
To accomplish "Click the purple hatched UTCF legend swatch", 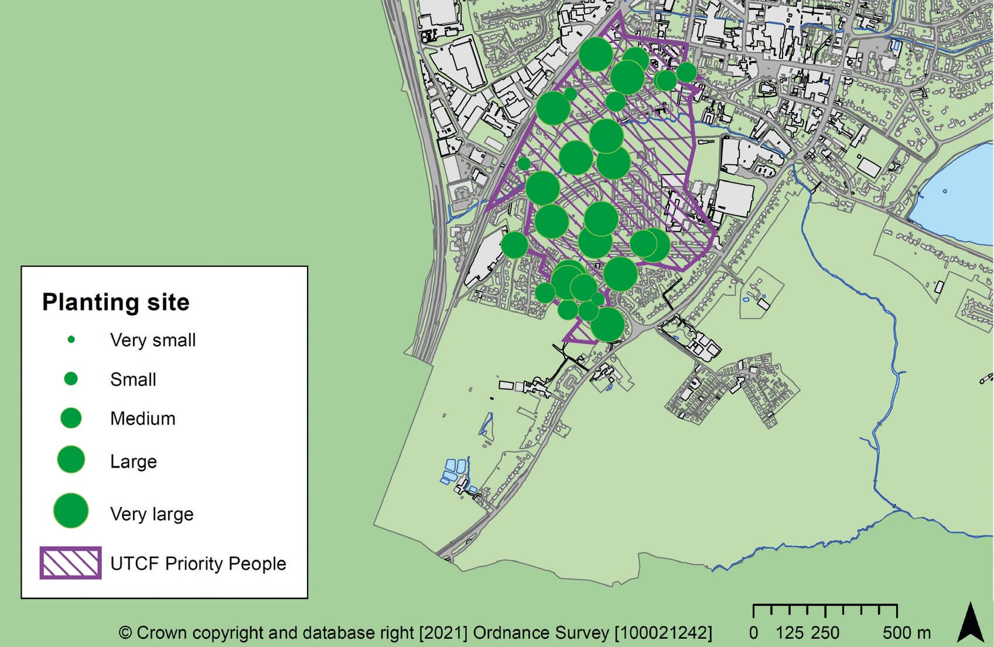I will (x=70, y=563).
